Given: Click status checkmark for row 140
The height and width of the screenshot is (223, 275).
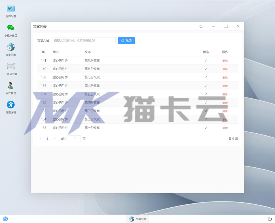Looking at the screenshot, I should click(206, 69).
